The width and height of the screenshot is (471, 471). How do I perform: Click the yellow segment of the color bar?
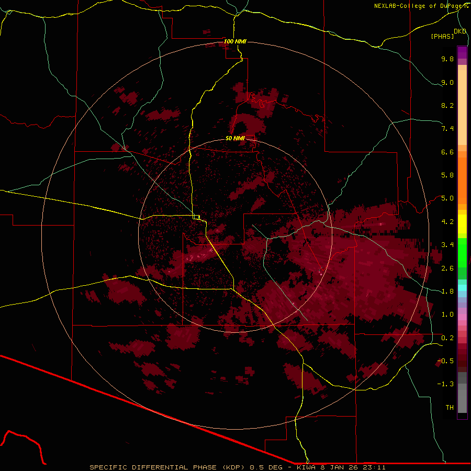point(462,224)
